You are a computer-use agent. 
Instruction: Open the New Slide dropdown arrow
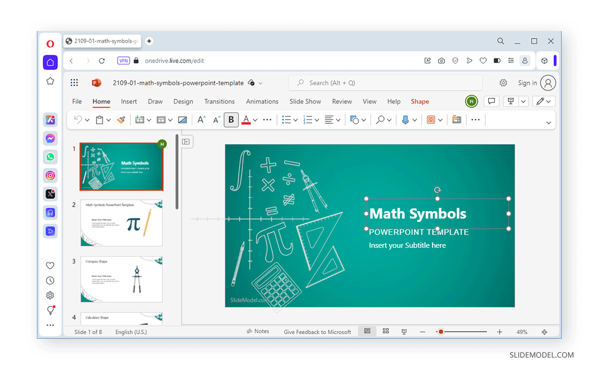pyautogui.click(x=149, y=120)
